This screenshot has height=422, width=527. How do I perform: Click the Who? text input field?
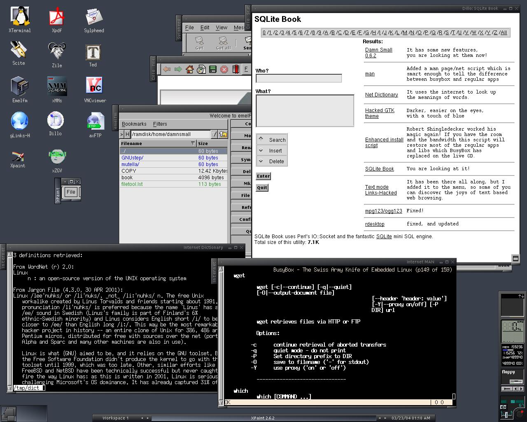pyautogui.click(x=299, y=78)
